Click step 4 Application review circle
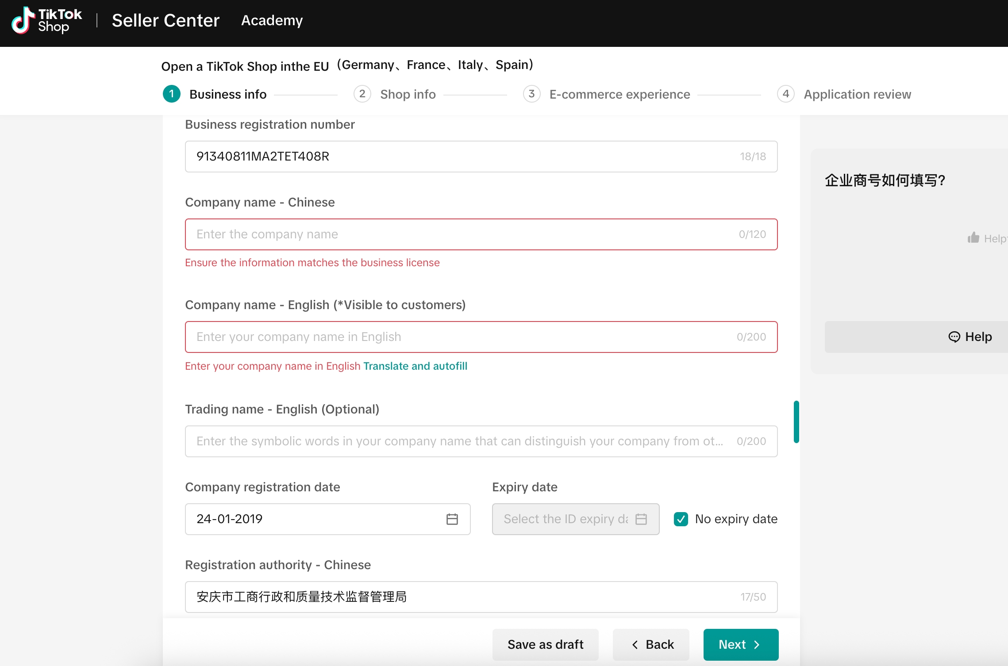This screenshot has height=666, width=1008. 785,94
